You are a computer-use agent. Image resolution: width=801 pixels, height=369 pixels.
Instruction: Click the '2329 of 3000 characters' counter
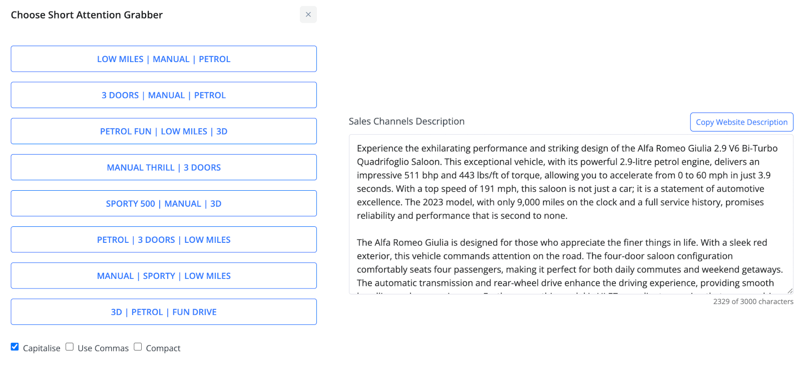pos(753,301)
